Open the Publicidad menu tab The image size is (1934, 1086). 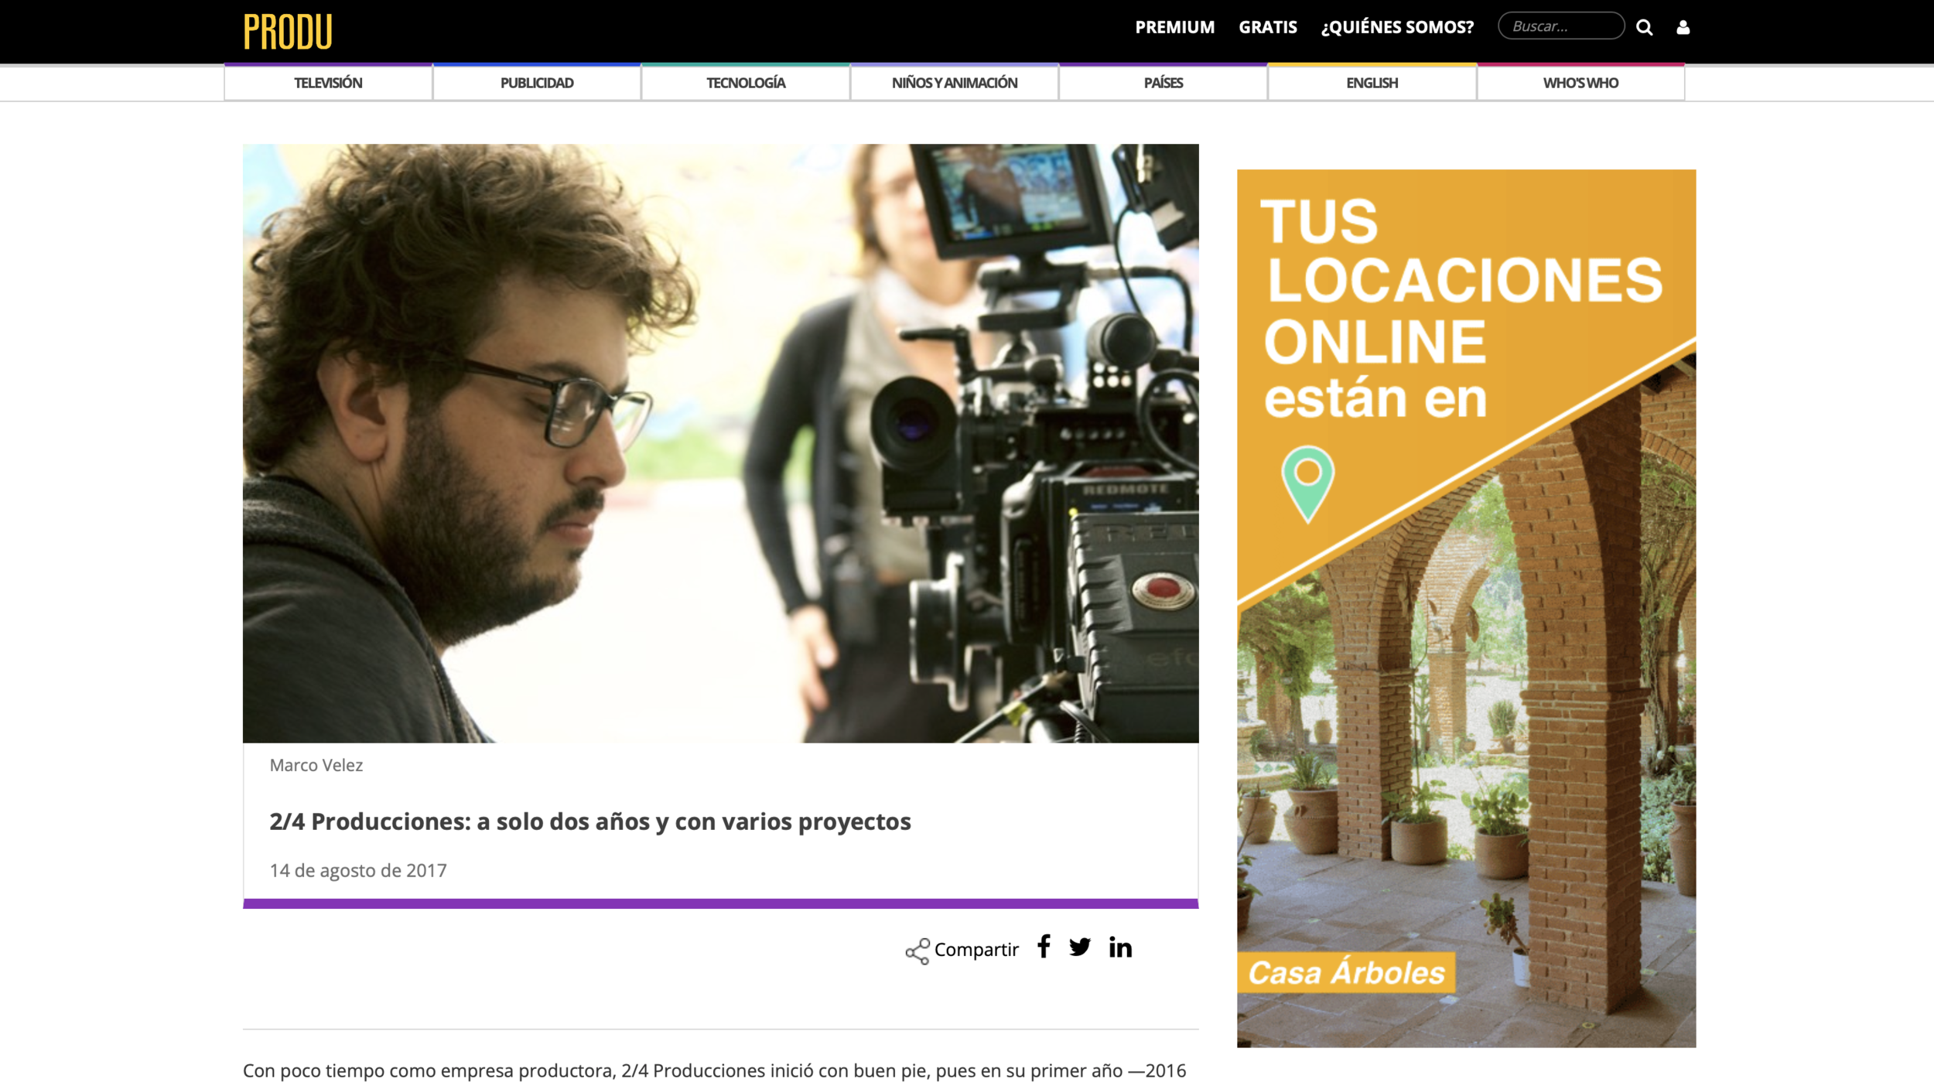tap(537, 83)
